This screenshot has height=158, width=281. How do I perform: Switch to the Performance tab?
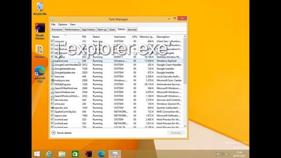[72, 29]
